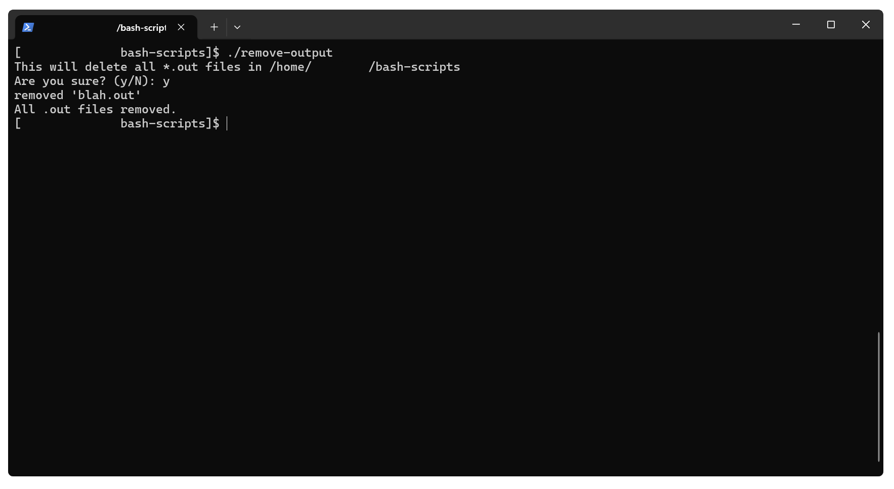
Task: Close the terminal window
Action: [x=866, y=25]
